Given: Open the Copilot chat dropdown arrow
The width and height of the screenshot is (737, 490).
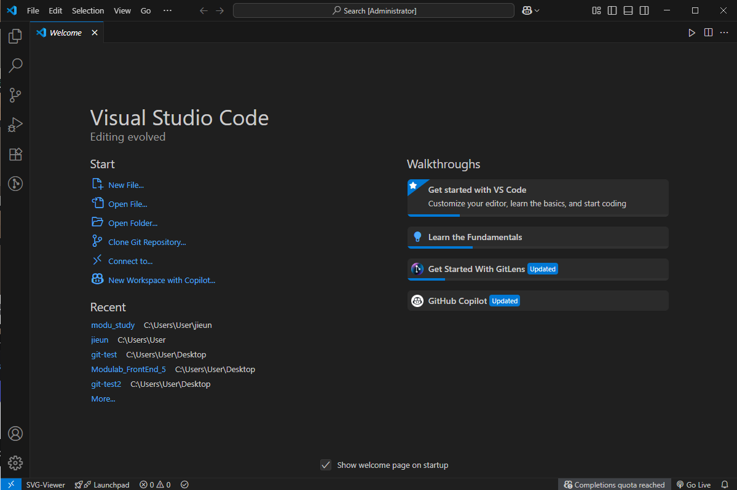Looking at the screenshot, I should tap(537, 10).
